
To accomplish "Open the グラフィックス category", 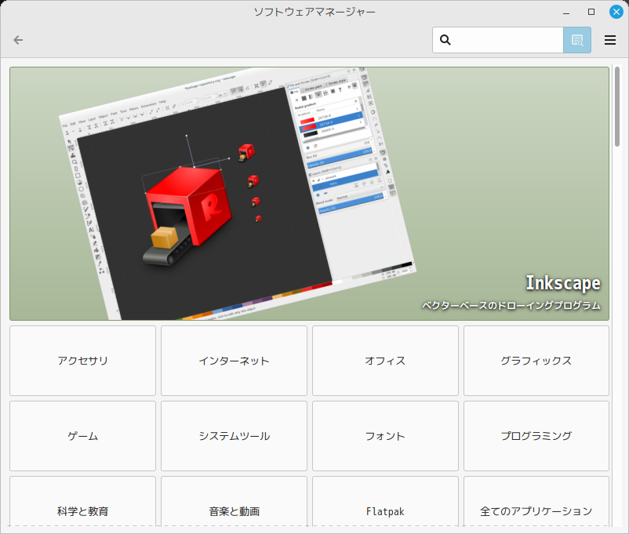I will pos(536,361).
